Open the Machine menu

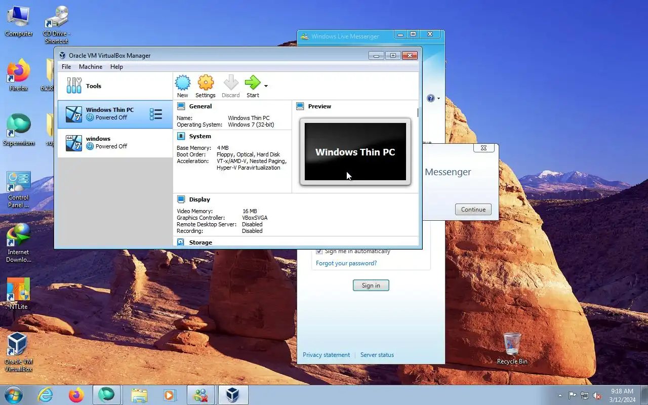tap(91, 67)
